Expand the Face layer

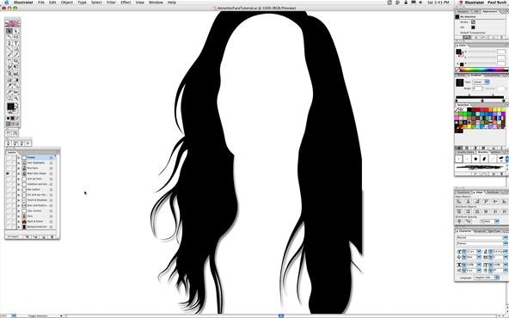click(19, 216)
